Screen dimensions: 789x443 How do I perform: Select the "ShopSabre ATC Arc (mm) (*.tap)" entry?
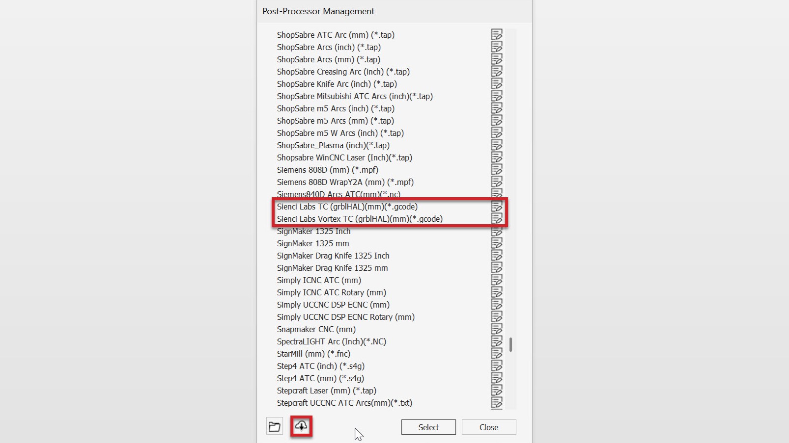click(336, 35)
